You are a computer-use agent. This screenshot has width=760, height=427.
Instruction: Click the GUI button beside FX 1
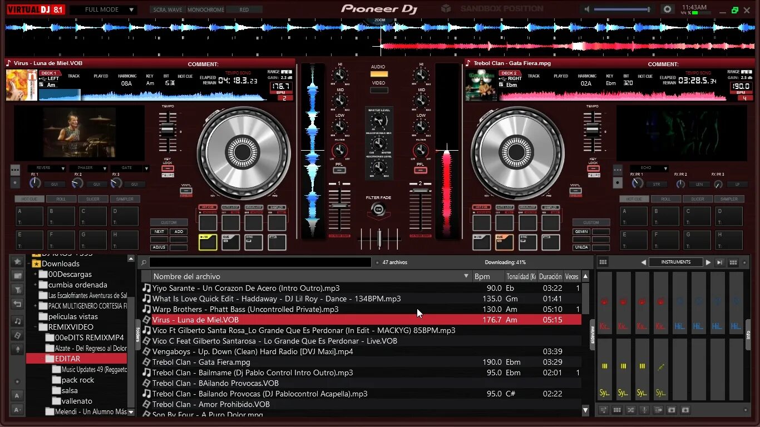click(x=55, y=184)
